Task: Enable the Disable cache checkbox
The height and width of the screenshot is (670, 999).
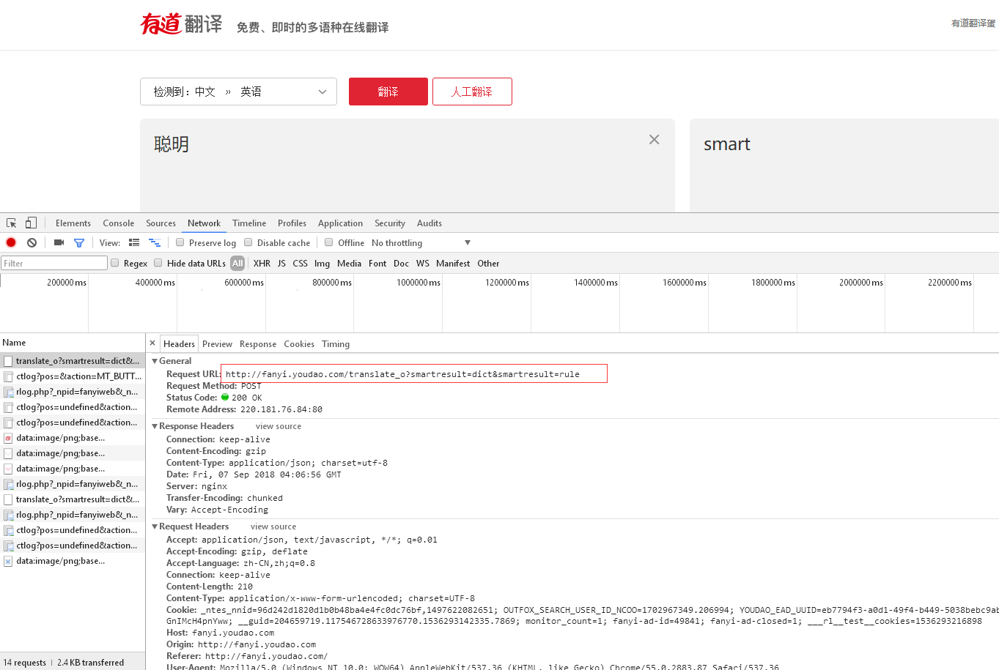Action: click(248, 242)
